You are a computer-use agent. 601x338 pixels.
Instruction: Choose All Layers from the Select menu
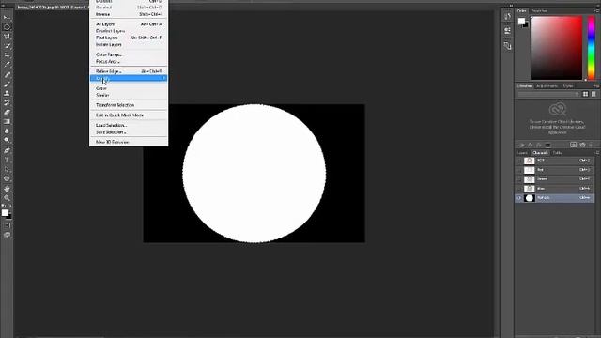coord(129,24)
